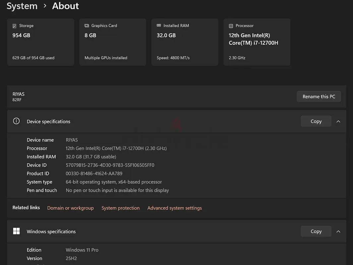Click the Pen and touch label
353x265 pixels.
(x=42, y=190)
